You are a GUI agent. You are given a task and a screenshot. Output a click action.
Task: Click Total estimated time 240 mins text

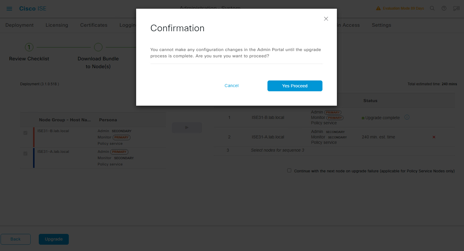click(432, 84)
